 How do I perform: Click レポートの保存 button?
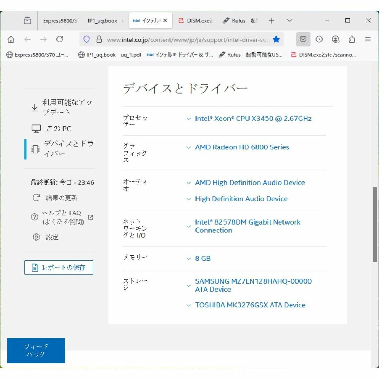tap(59, 267)
